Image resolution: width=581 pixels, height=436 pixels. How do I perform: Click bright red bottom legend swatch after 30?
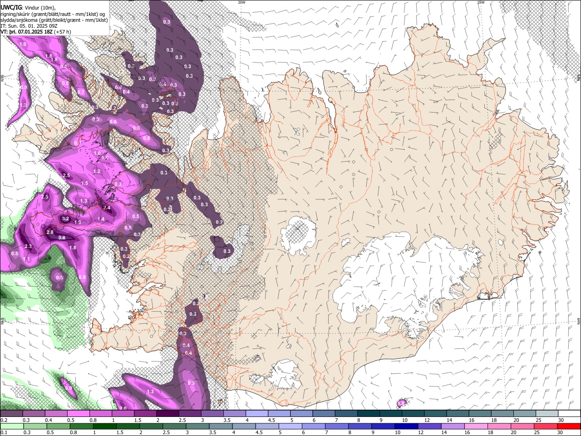coord(569,426)
